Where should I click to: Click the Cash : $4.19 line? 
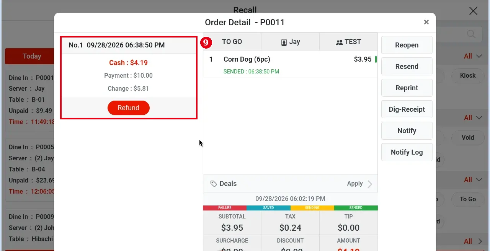[128, 63]
